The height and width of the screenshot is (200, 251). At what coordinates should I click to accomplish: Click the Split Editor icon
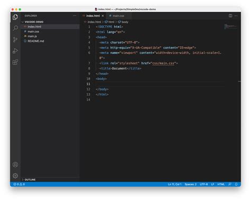pyautogui.click(x=230, y=16)
